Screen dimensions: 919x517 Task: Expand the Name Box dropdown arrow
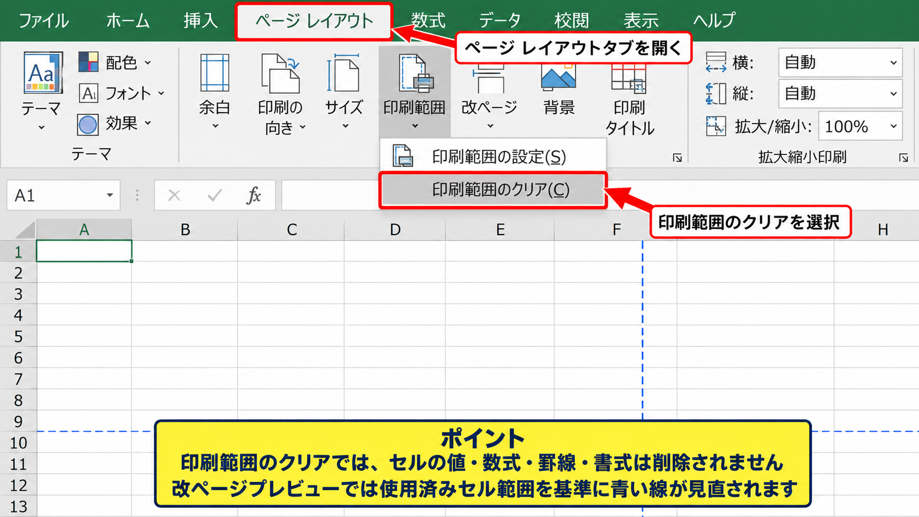[109, 196]
